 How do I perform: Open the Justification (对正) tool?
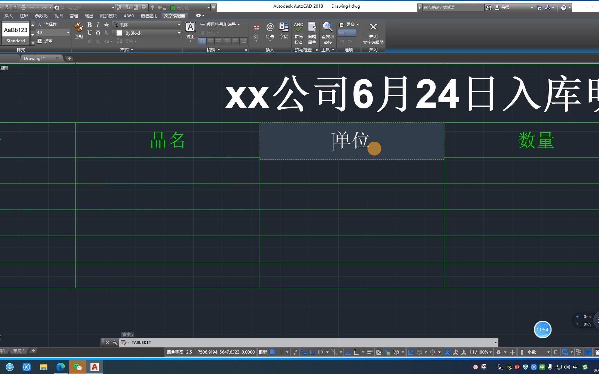point(190,32)
